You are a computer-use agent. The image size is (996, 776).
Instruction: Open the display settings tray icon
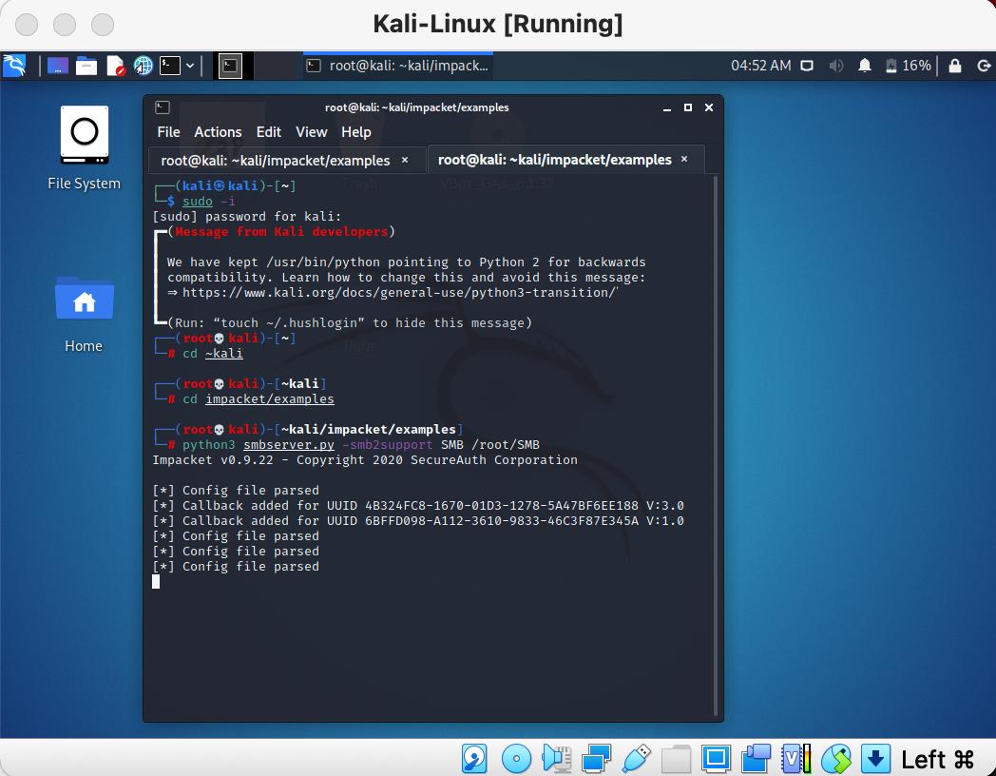[807, 66]
